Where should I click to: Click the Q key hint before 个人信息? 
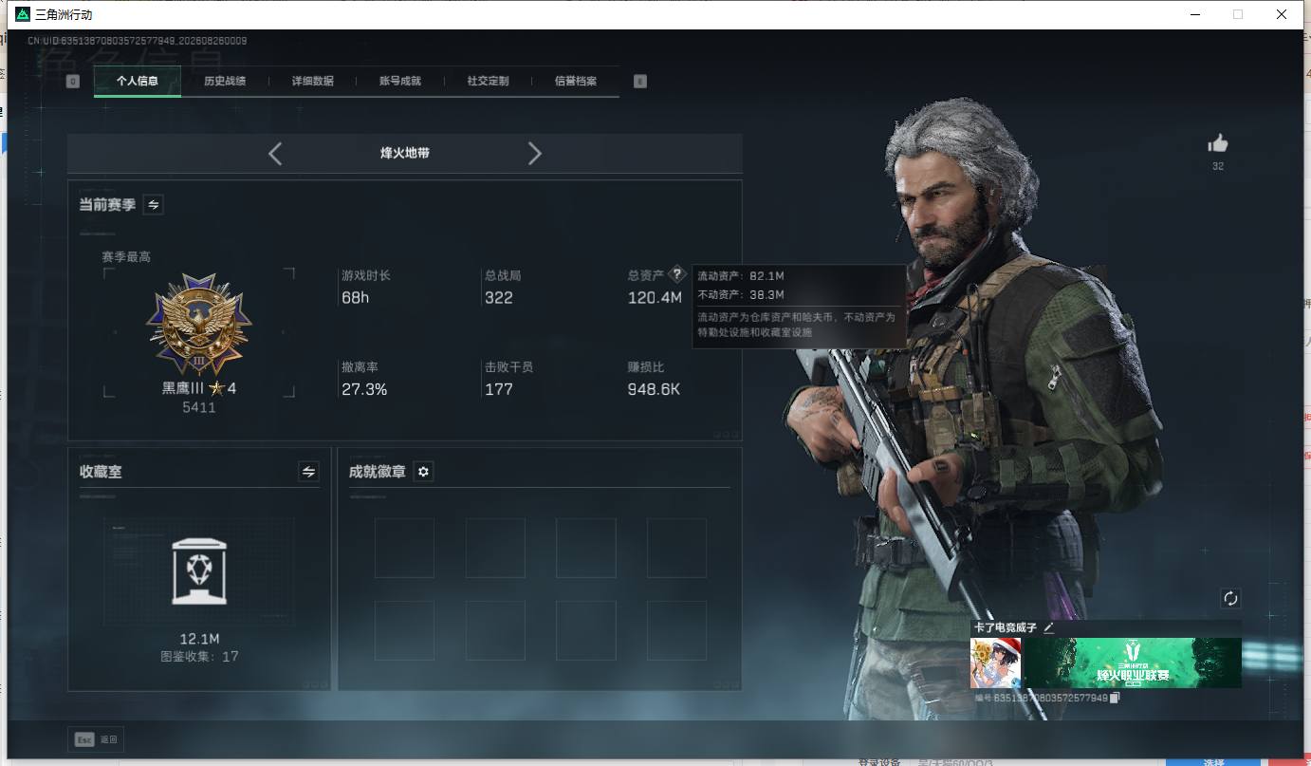click(73, 82)
